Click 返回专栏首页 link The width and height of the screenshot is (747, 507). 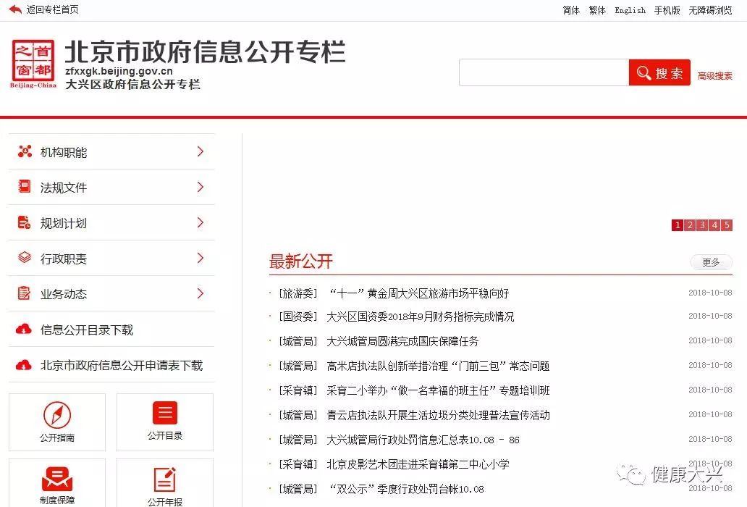[52, 9]
